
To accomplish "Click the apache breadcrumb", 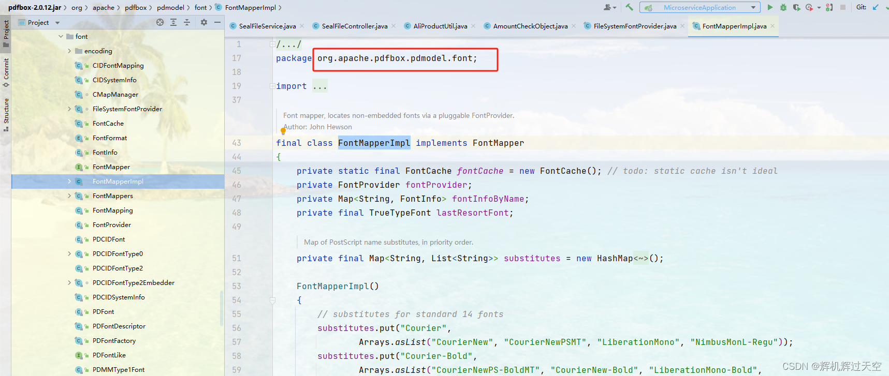I will [104, 8].
